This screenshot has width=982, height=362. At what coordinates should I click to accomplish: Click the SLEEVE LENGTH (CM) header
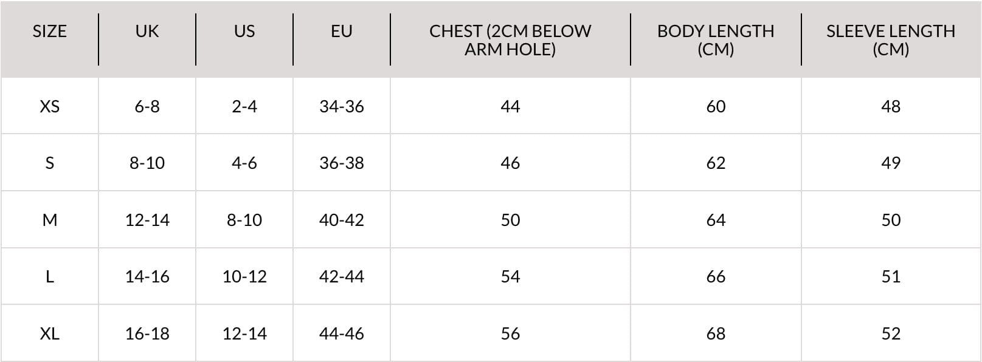(891, 39)
